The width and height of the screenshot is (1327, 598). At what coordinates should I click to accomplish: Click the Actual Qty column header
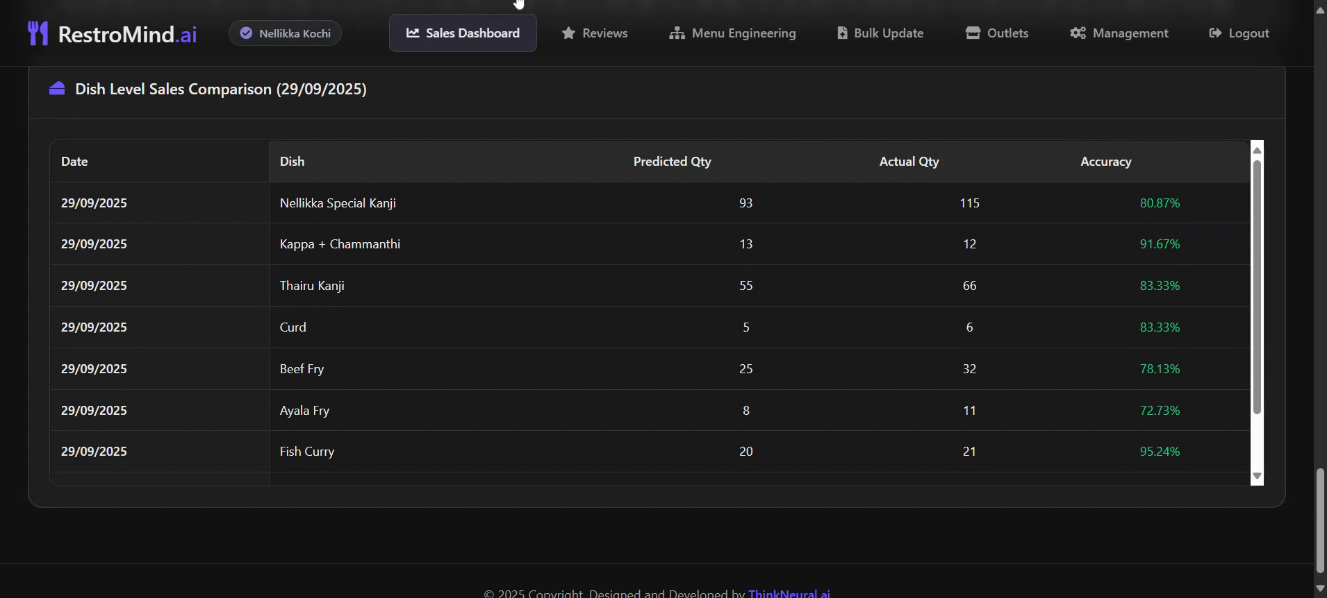[909, 161]
